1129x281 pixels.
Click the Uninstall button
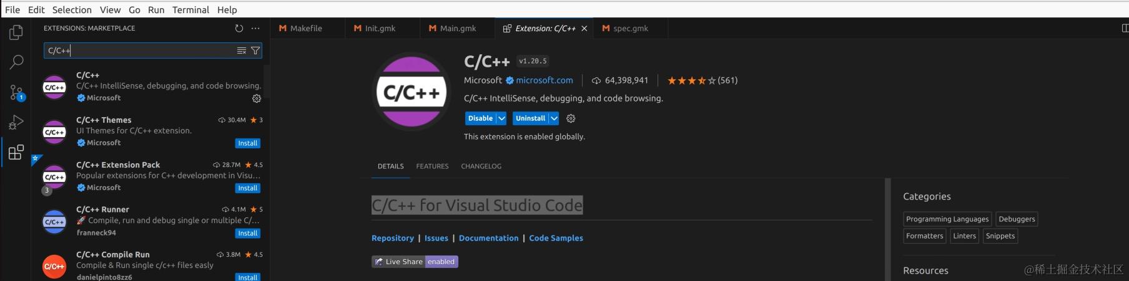[x=530, y=118]
